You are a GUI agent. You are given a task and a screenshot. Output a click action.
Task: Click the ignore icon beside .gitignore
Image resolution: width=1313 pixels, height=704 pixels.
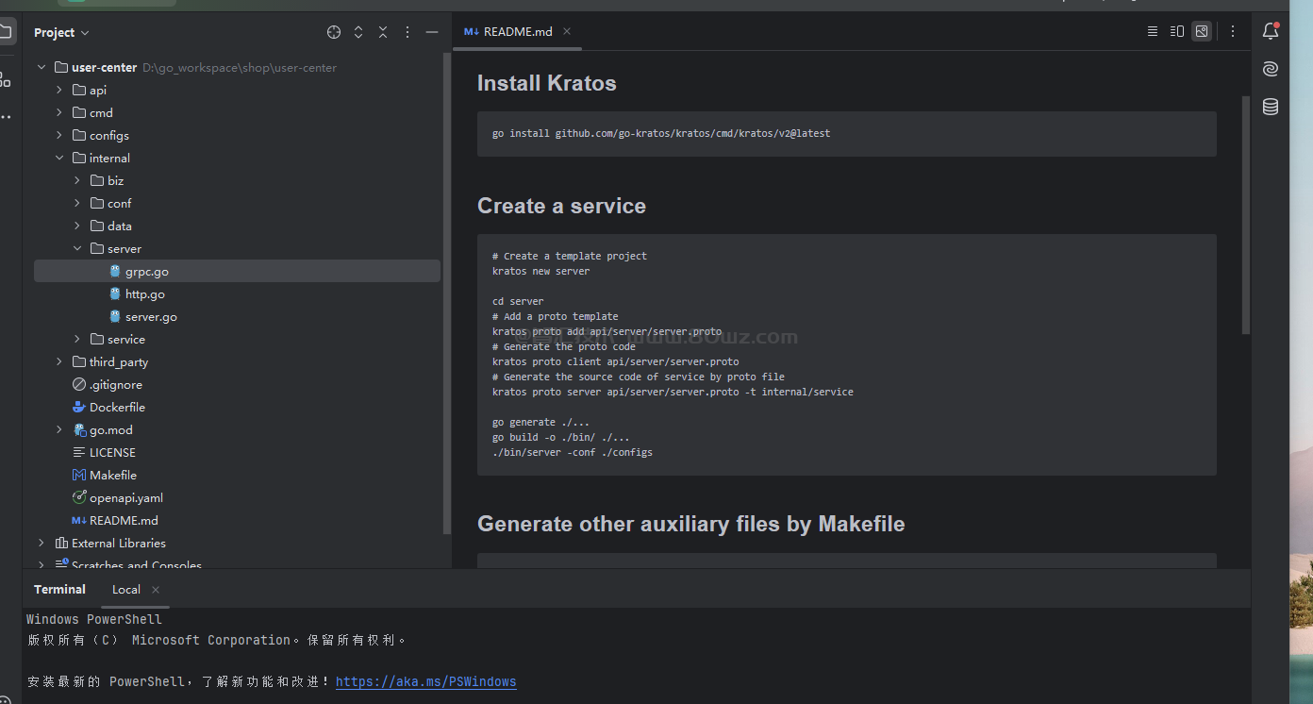pyautogui.click(x=79, y=385)
